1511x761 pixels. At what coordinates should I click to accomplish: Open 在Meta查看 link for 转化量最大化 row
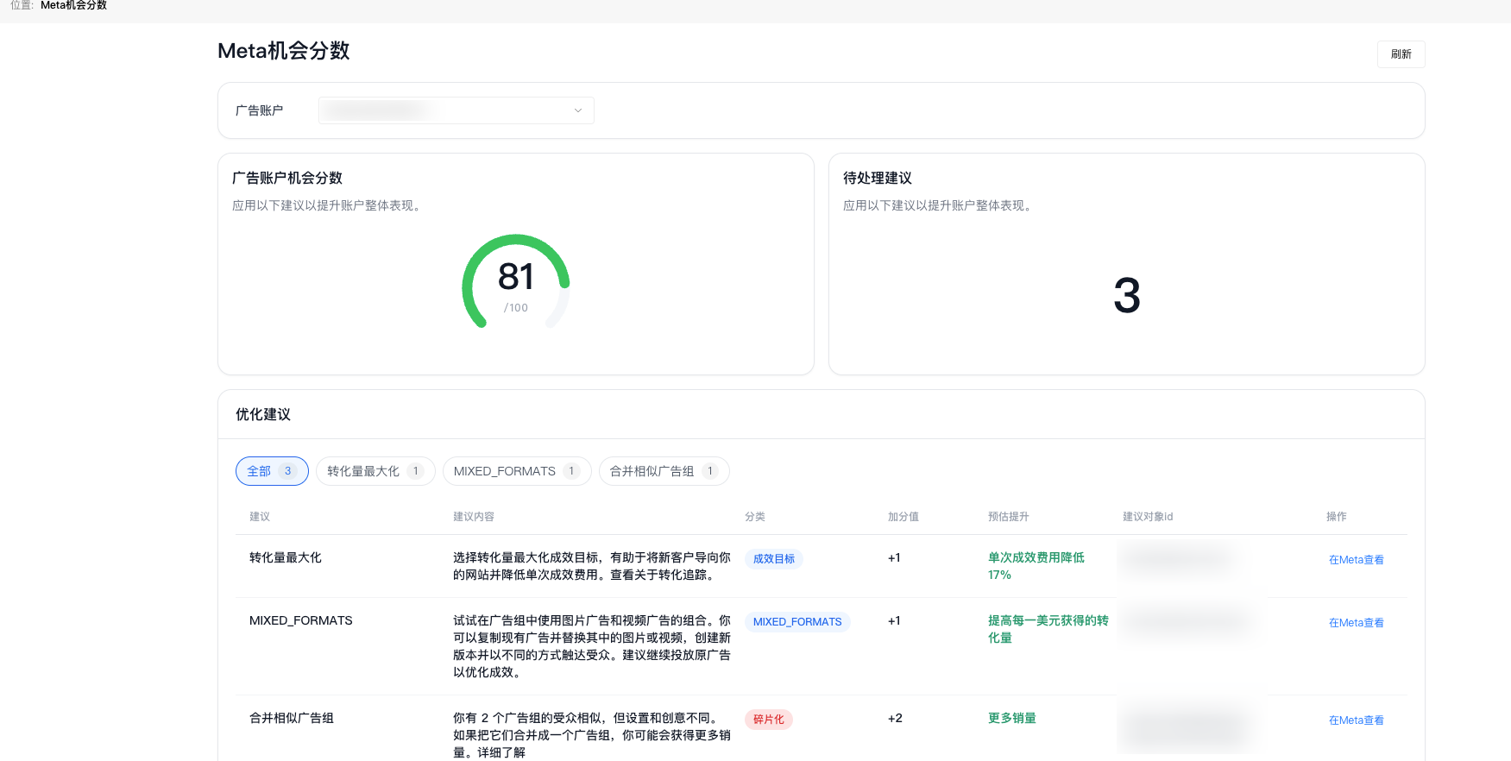1356,560
